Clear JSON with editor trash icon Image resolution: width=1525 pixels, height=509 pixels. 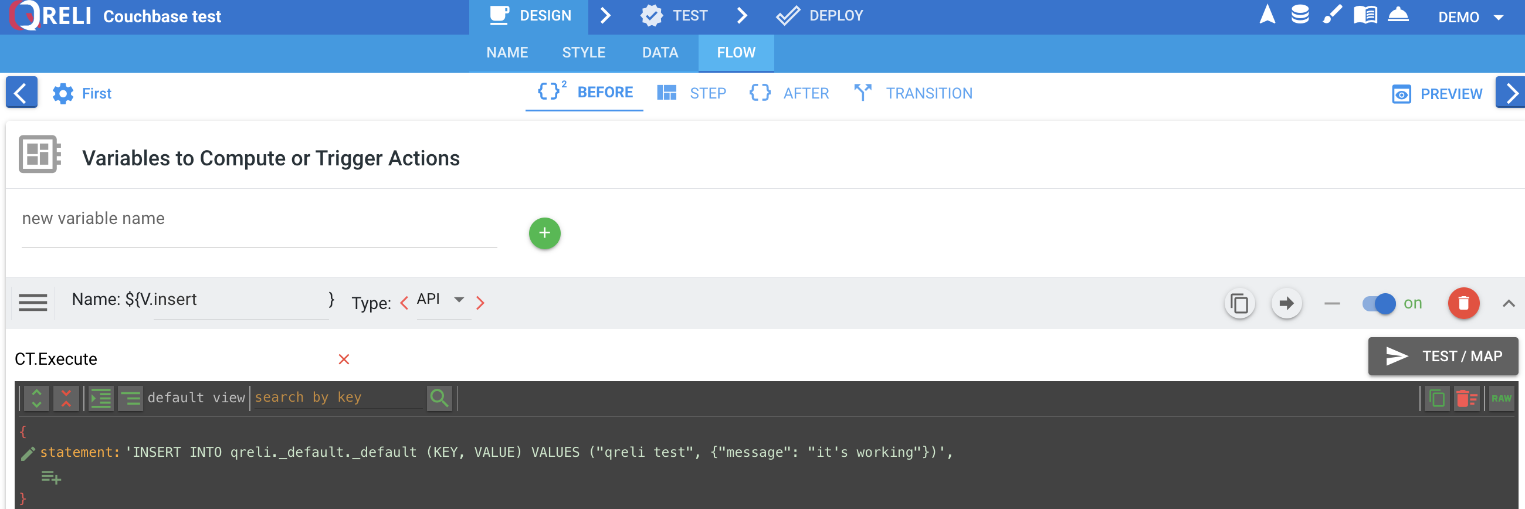[1466, 398]
